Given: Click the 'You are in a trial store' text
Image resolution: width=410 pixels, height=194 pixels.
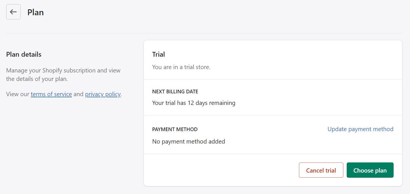Looking at the screenshot, I should (x=181, y=67).
